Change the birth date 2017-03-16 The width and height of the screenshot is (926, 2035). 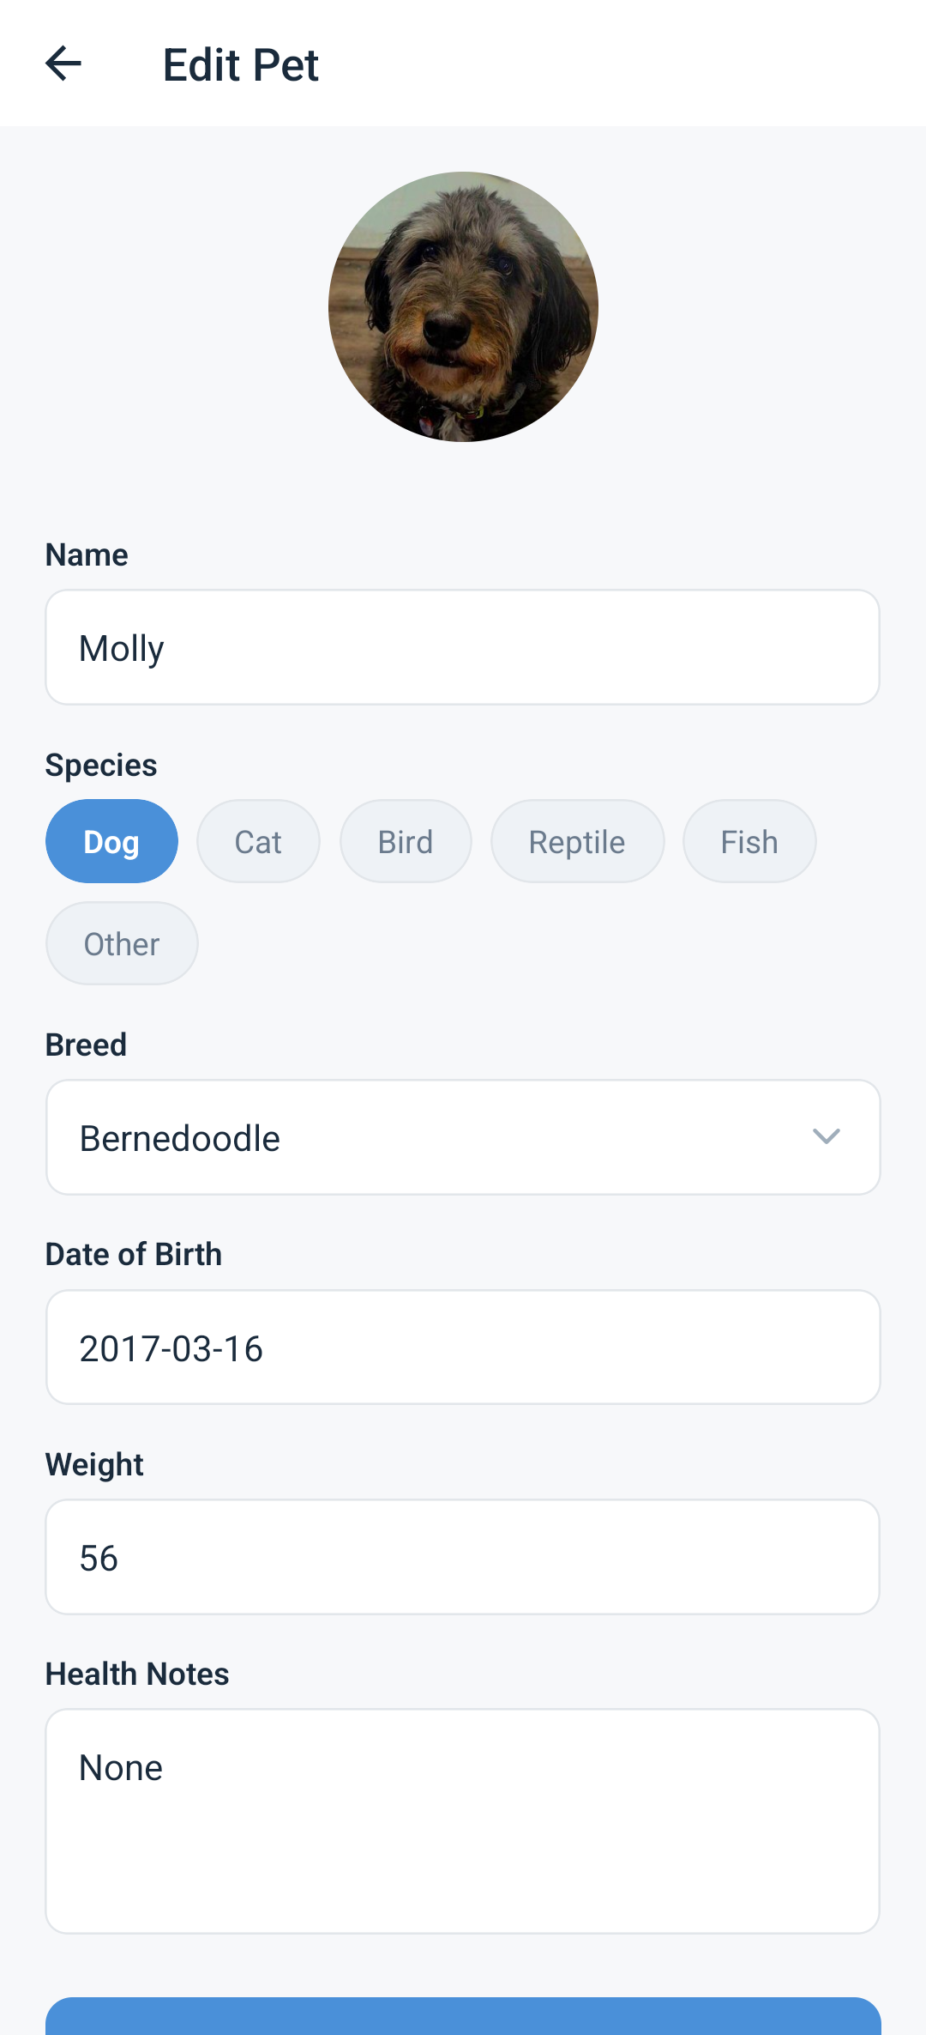tap(462, 1346)
